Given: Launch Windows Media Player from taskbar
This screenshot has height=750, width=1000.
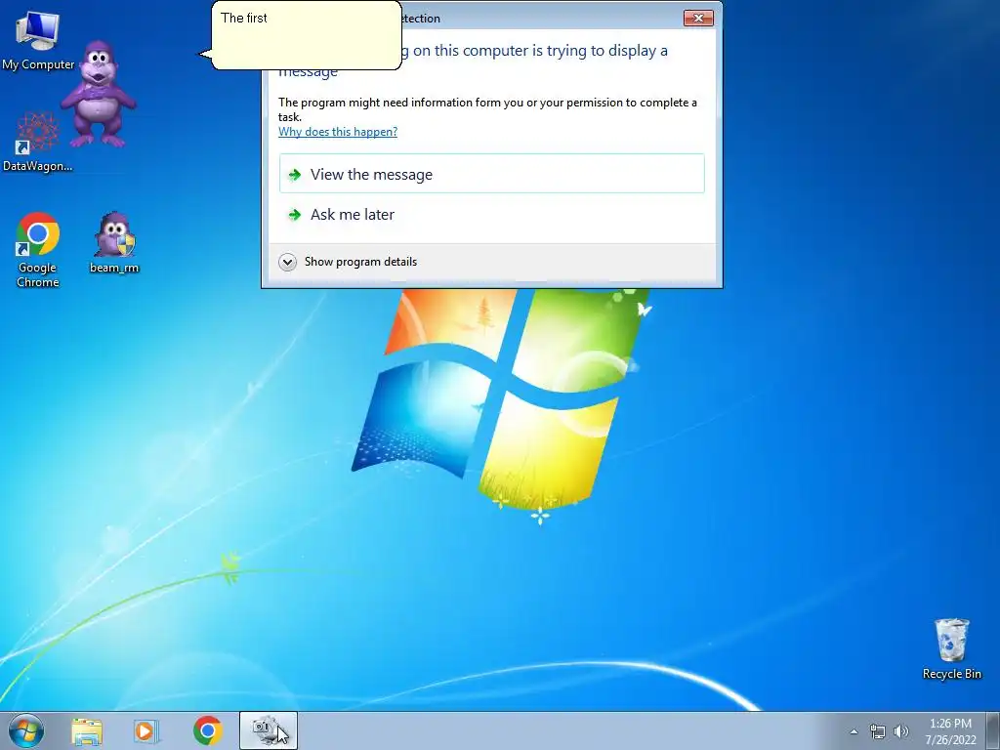Looking at the screenshot, I should [146, 731].
